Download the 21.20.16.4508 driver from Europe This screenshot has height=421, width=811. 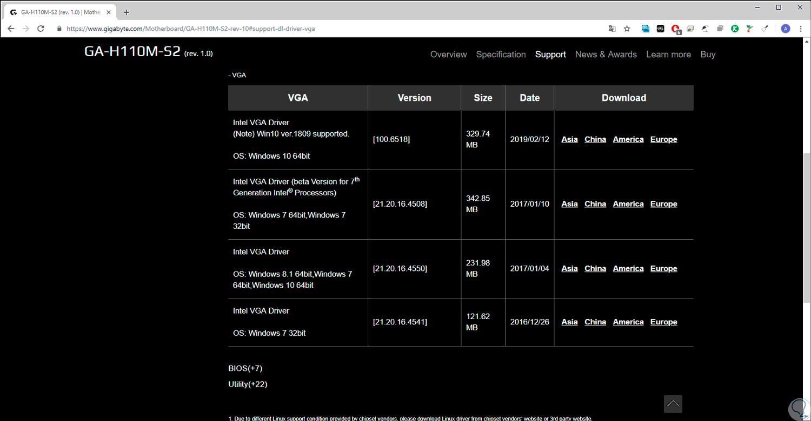pos(664,204)
